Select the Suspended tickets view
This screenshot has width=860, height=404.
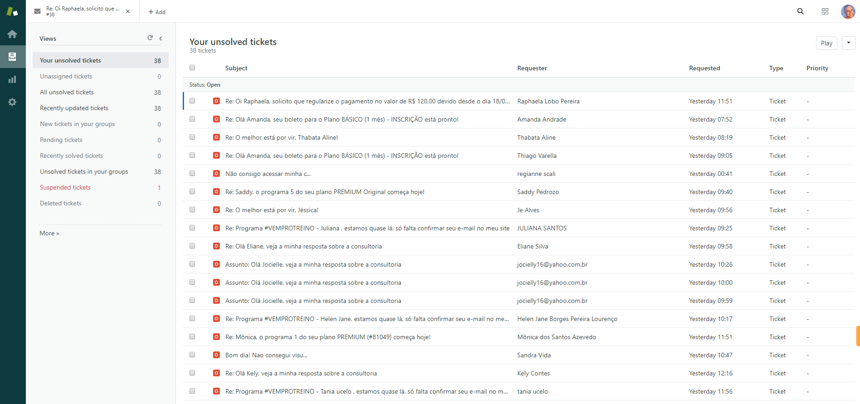[65, 187]
